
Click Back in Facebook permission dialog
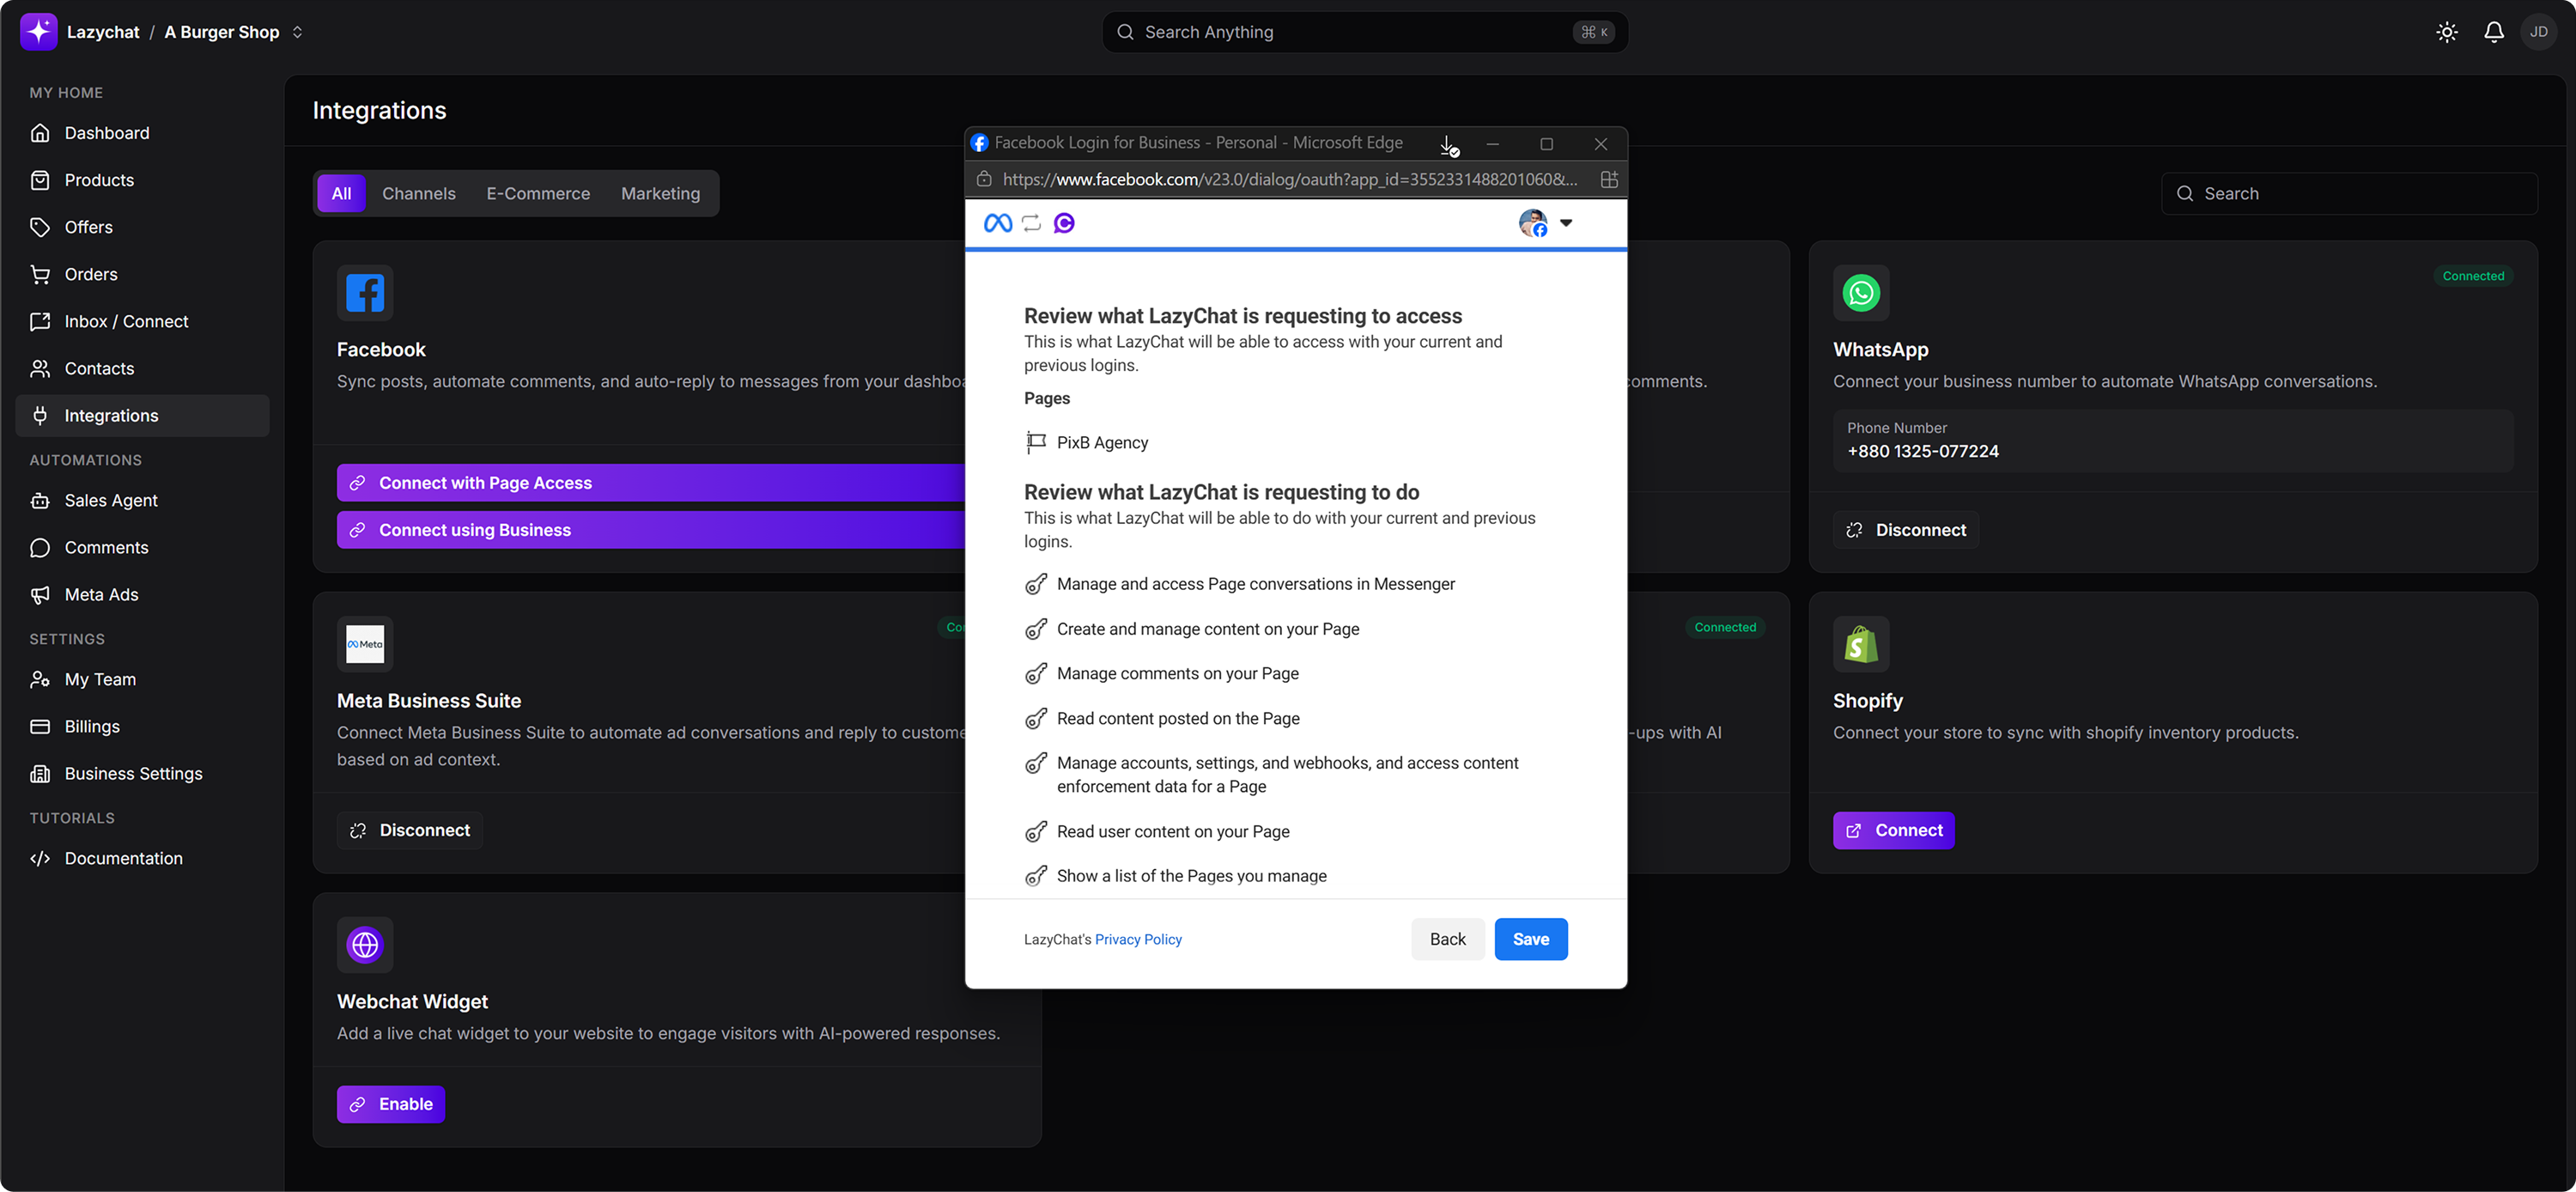point(1447,939)
